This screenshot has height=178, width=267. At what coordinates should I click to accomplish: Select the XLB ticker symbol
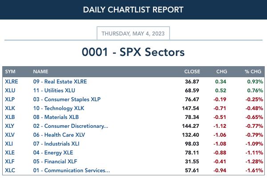click(10, 117)
